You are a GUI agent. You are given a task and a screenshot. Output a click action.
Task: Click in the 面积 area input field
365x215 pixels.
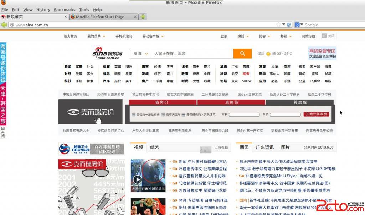click(x=244, y=114)
